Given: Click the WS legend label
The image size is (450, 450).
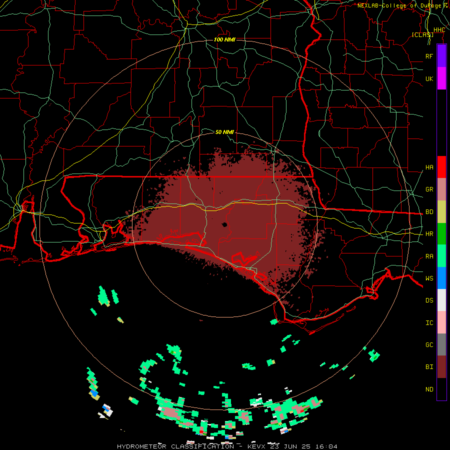Looking at the screenshot, I should [429, 278].
